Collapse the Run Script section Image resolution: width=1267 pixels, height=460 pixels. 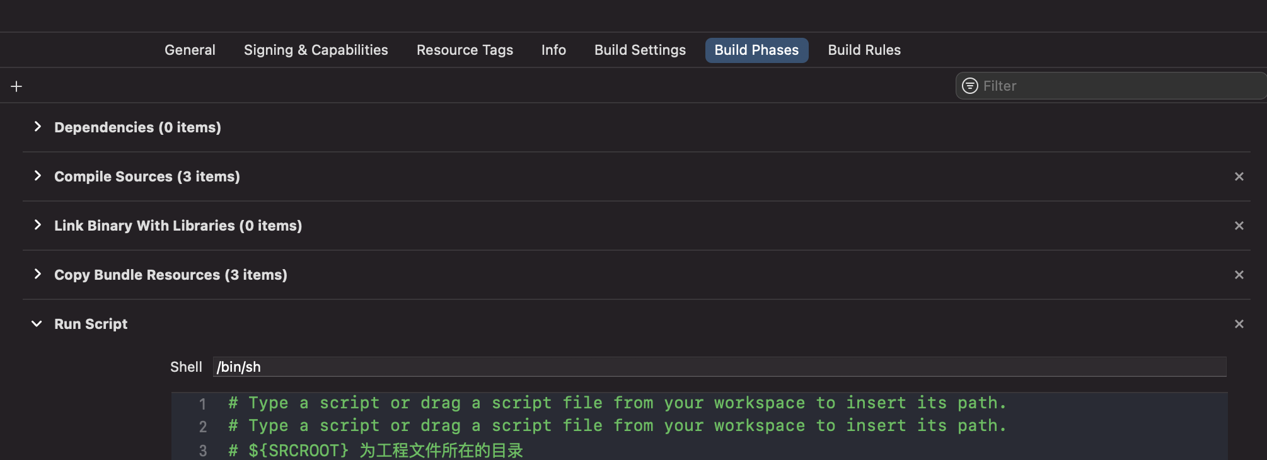(x=37, y=324)
